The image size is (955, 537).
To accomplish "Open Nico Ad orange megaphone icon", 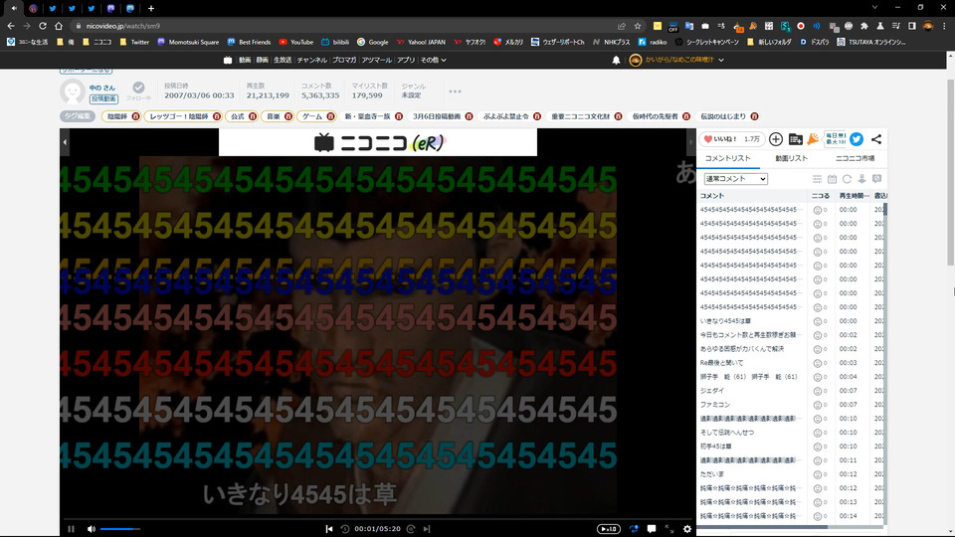I will click(813, 139).
